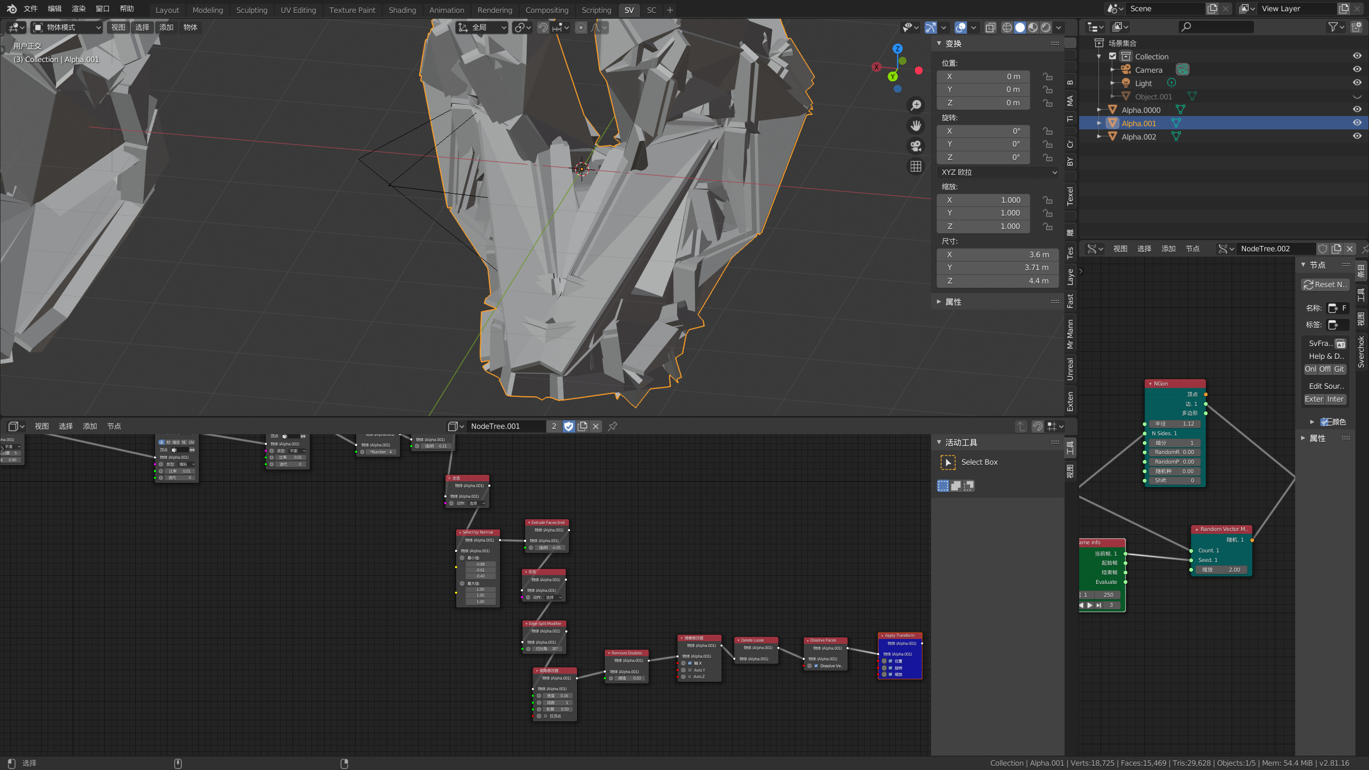Hide the Light object in outliner

coord(1357,83)
